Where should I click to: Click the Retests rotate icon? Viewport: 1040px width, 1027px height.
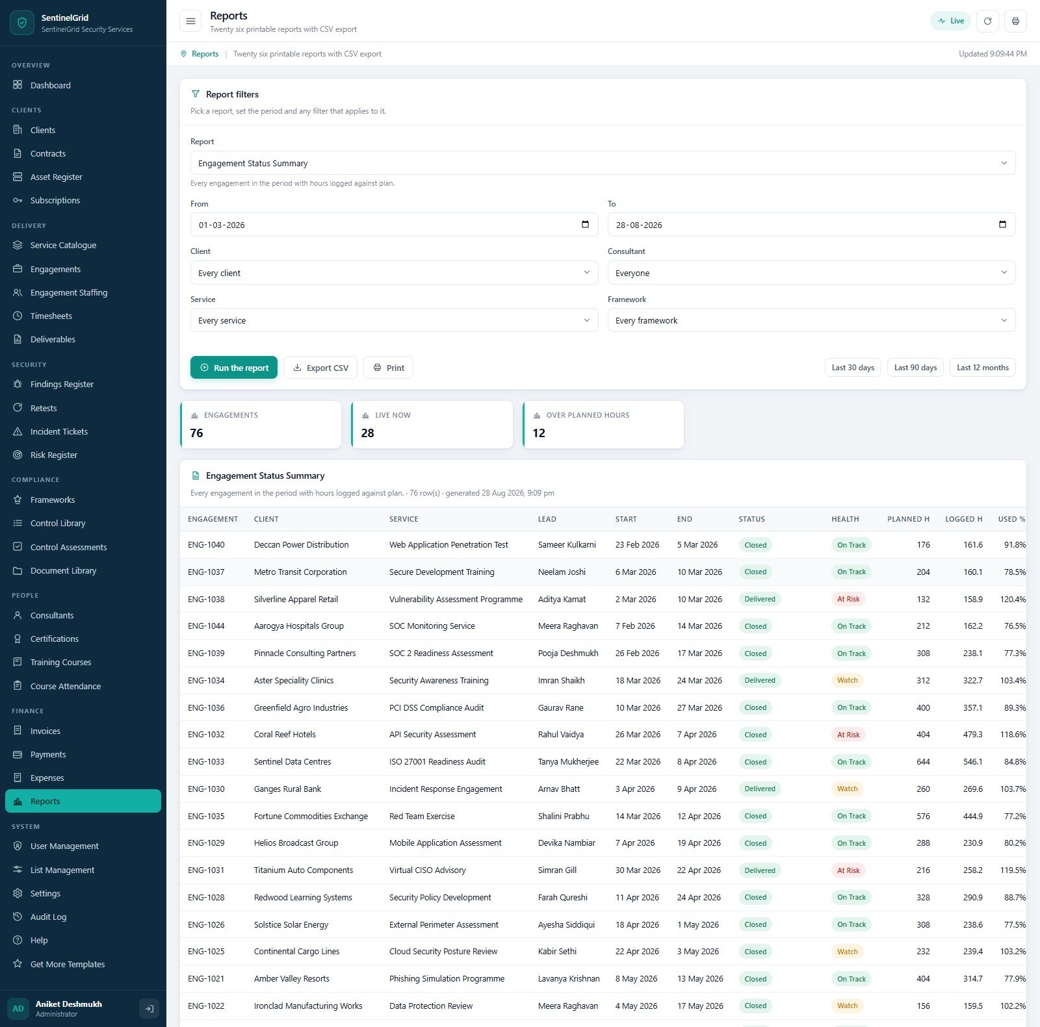point(18,408)
